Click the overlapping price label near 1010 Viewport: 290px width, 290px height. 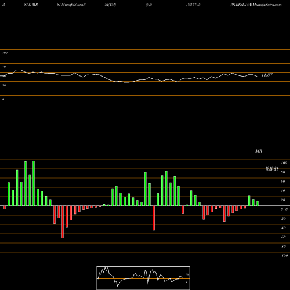pos(272,169)
